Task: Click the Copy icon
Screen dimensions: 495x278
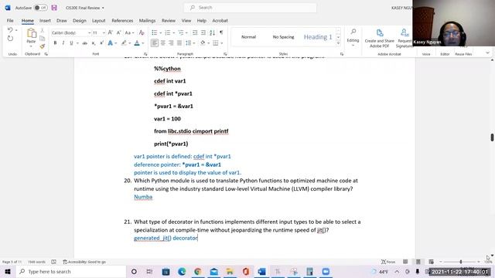Action: coord(43,39)
